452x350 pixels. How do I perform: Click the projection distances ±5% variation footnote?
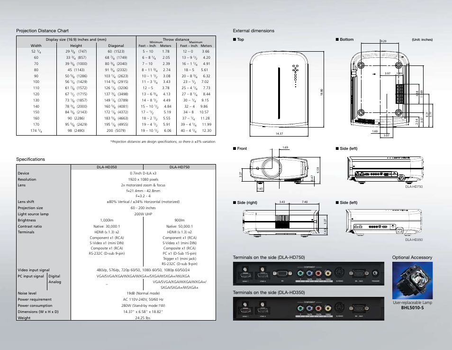coord(163,141)
